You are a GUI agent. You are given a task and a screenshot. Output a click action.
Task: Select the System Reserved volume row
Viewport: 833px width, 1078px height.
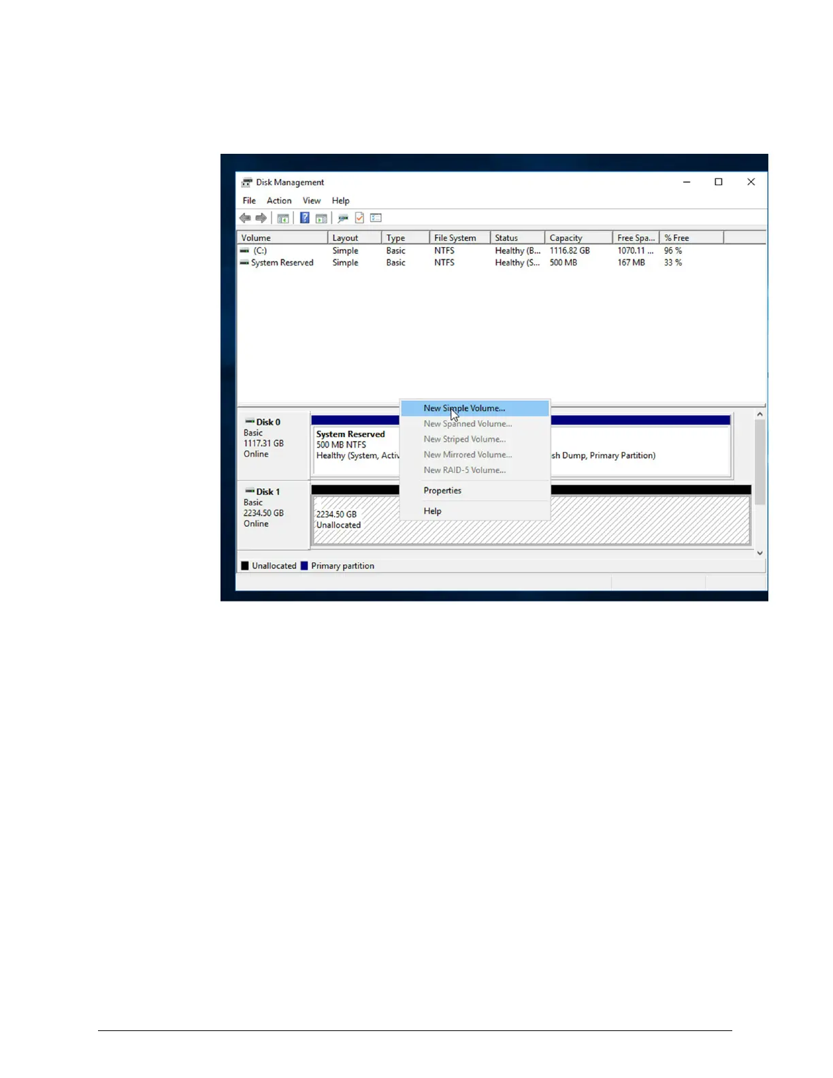(480, 263)
